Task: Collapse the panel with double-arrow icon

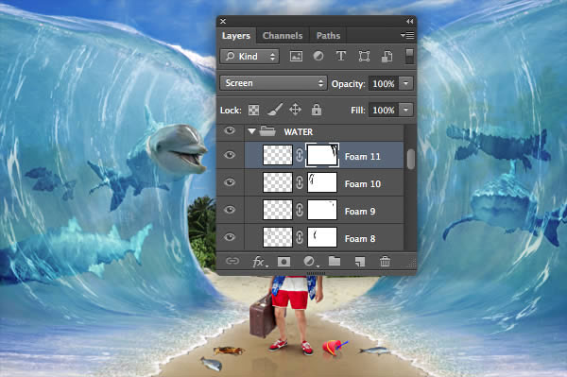Action: 410,22
